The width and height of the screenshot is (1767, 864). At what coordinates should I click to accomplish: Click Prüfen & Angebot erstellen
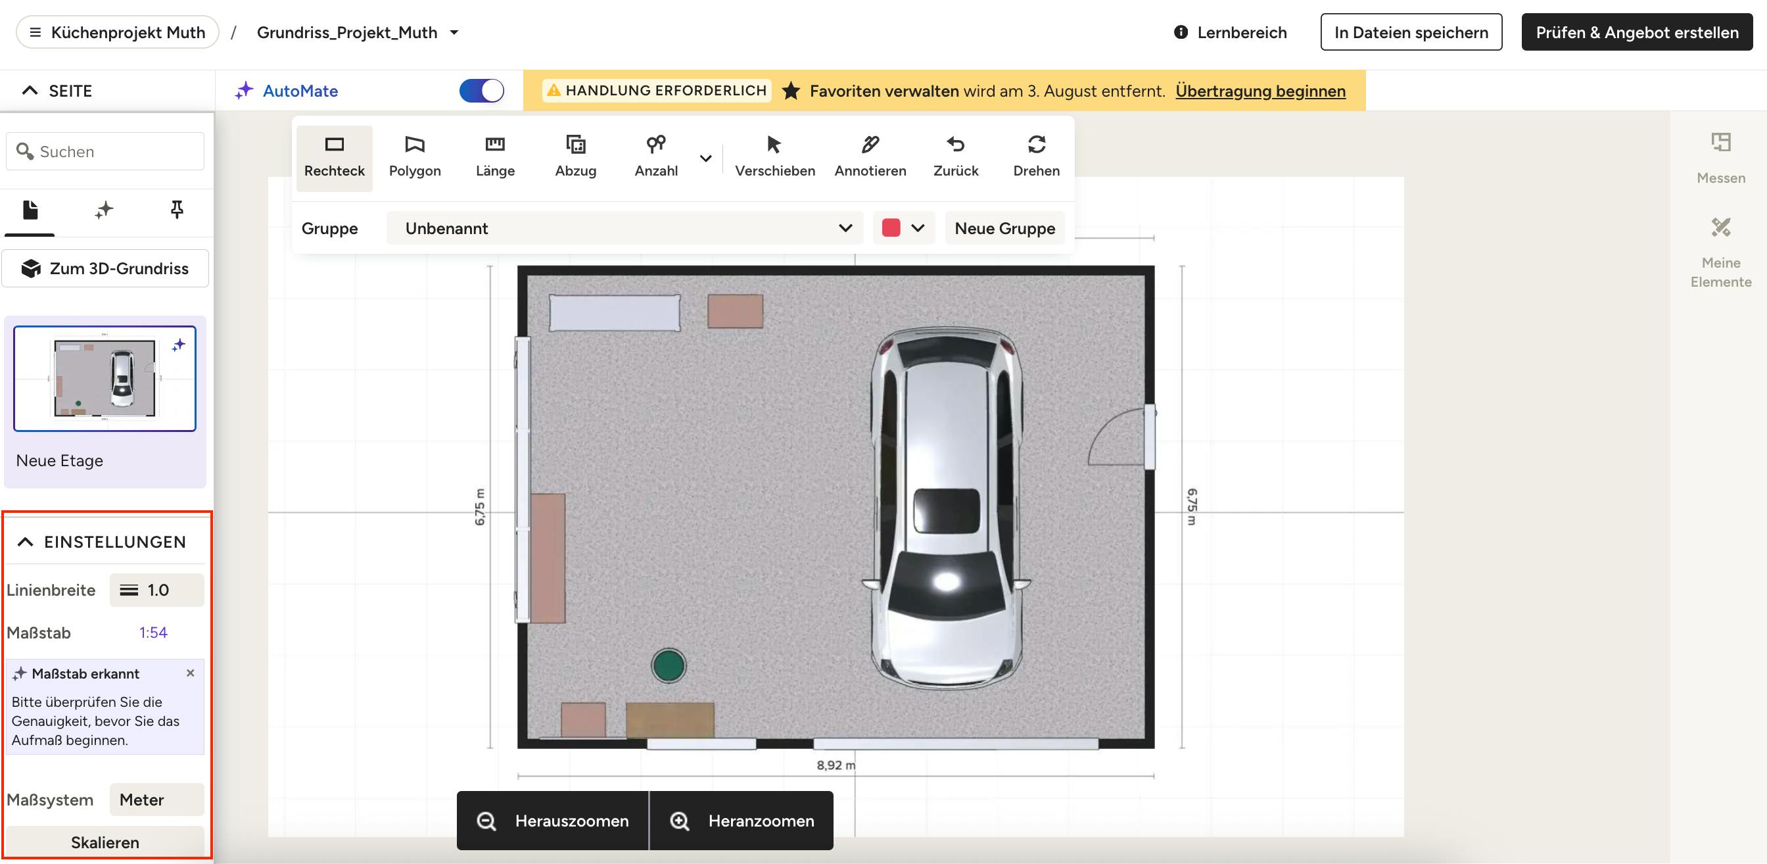[1637, 32]
